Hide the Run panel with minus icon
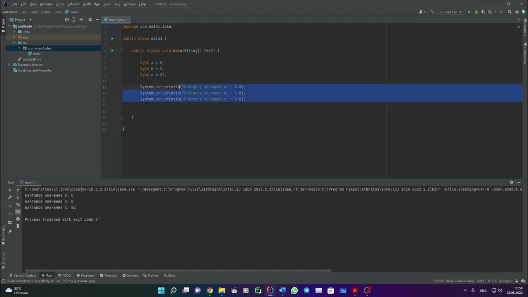This screenshot has height=297, width=528. coord(519,182)
